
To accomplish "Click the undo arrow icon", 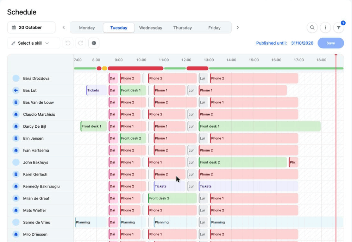I will tap(68, 43).
